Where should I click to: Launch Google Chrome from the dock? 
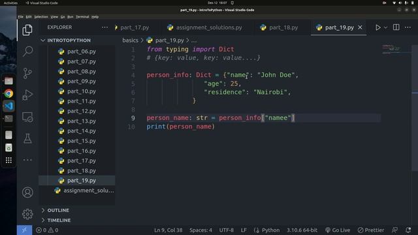(x=8, y=93)
